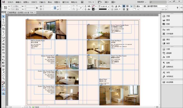
Task: Click the Quick Apply lightning button
Action: [x=177, y=8]
